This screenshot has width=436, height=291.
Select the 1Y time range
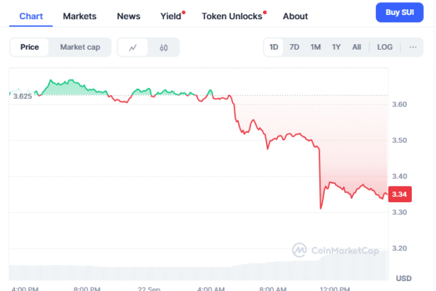336,47
